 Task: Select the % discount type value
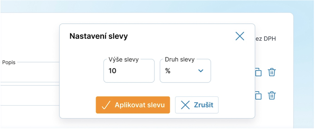point(168,71)
